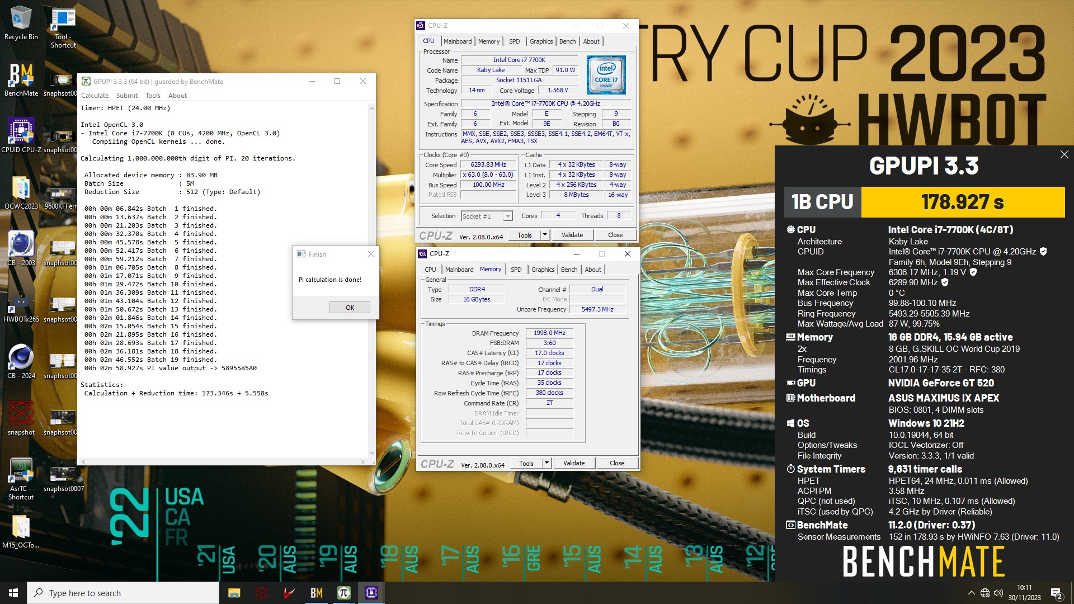The height and width of the screenshot is (604, 1074).
Task: Open the 9600KFFerr snapshot thumbnail icon
Action: [60, 197]
